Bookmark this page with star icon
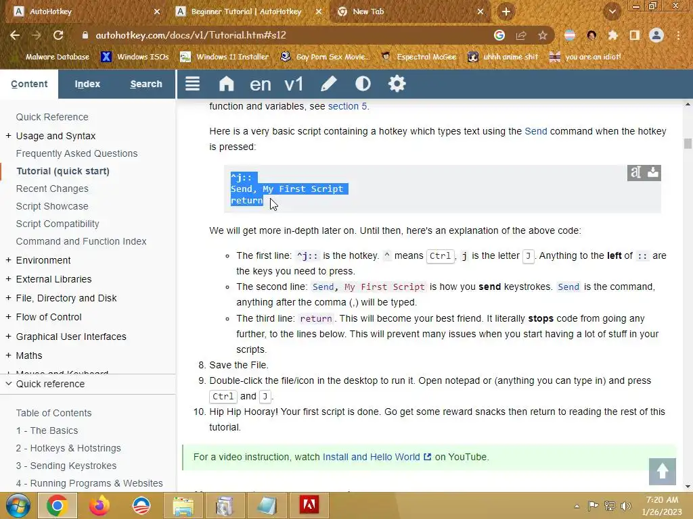Screen dimensions: 693x519 click(x=543, y=35)
